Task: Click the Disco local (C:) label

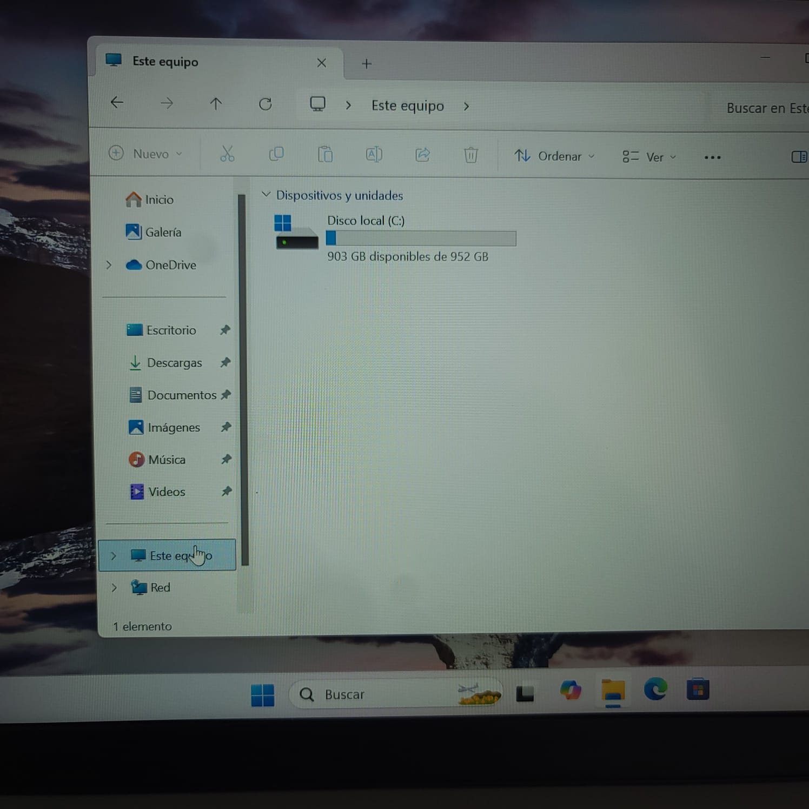Action: (x=366, y=221)
